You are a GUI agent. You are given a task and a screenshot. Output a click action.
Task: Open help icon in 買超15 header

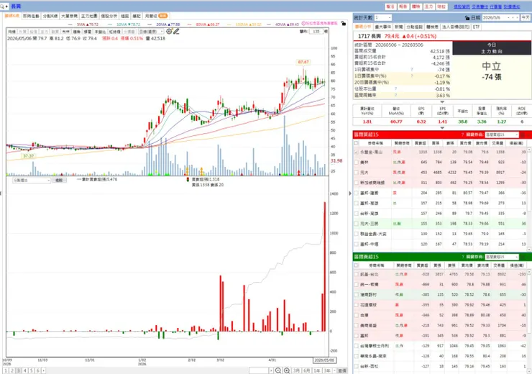point(462,134)
